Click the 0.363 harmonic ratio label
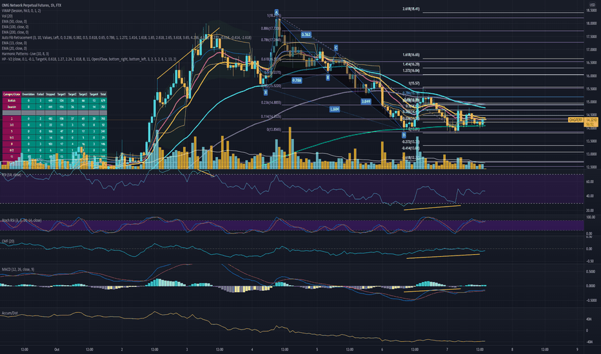The image size is (601, 354). 306,35
